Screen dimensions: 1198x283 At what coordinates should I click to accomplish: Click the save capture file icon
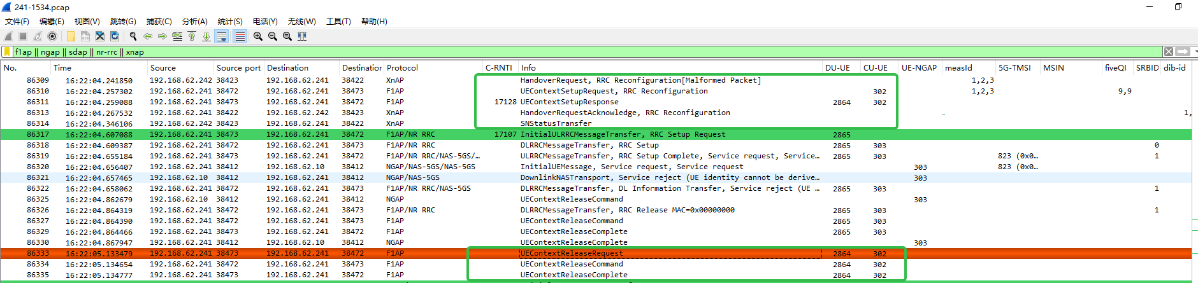(85, 36)
